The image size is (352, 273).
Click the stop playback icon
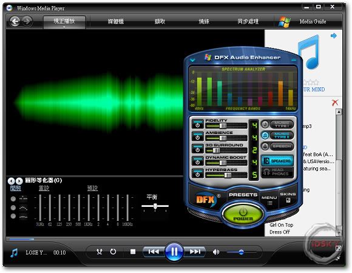pos(133,252)
